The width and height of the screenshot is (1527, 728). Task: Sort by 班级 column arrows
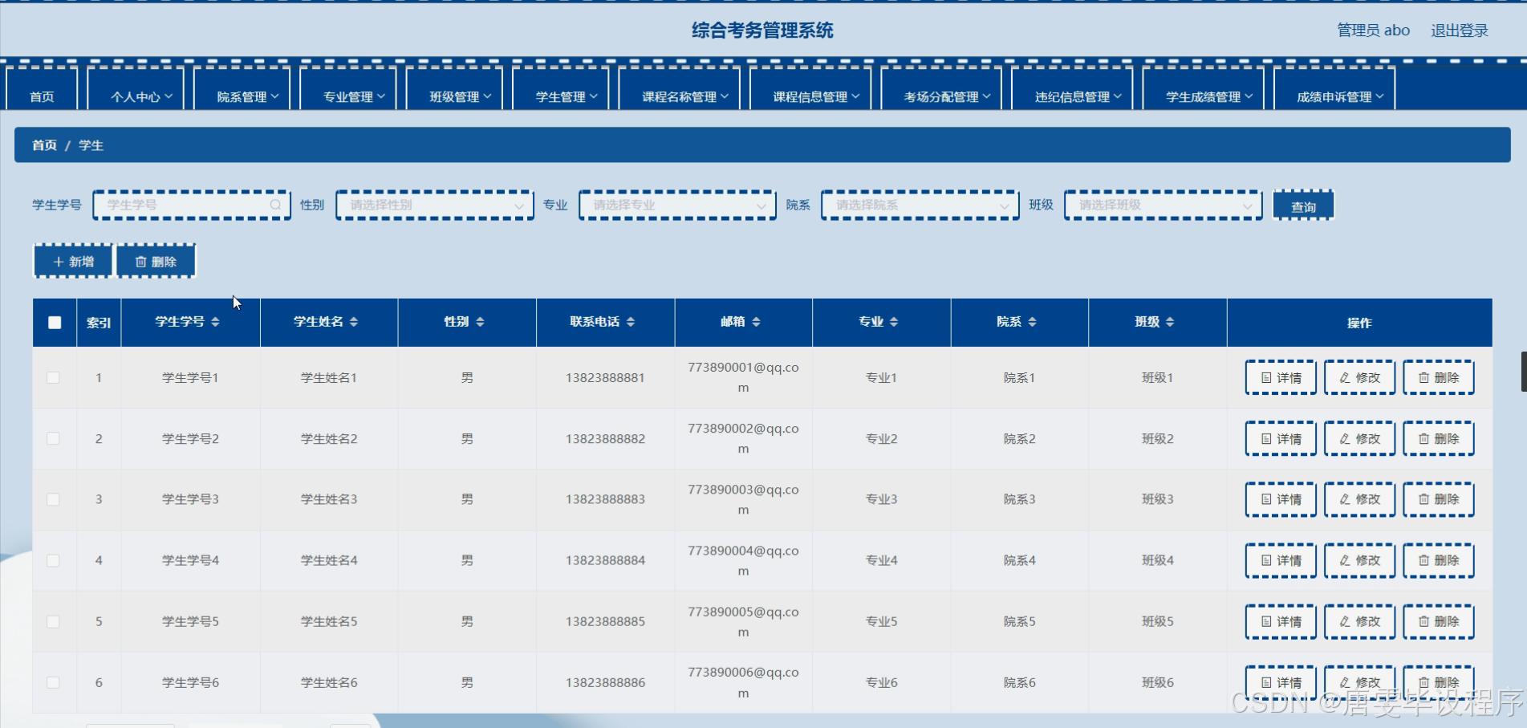[x=1170, y=322]
